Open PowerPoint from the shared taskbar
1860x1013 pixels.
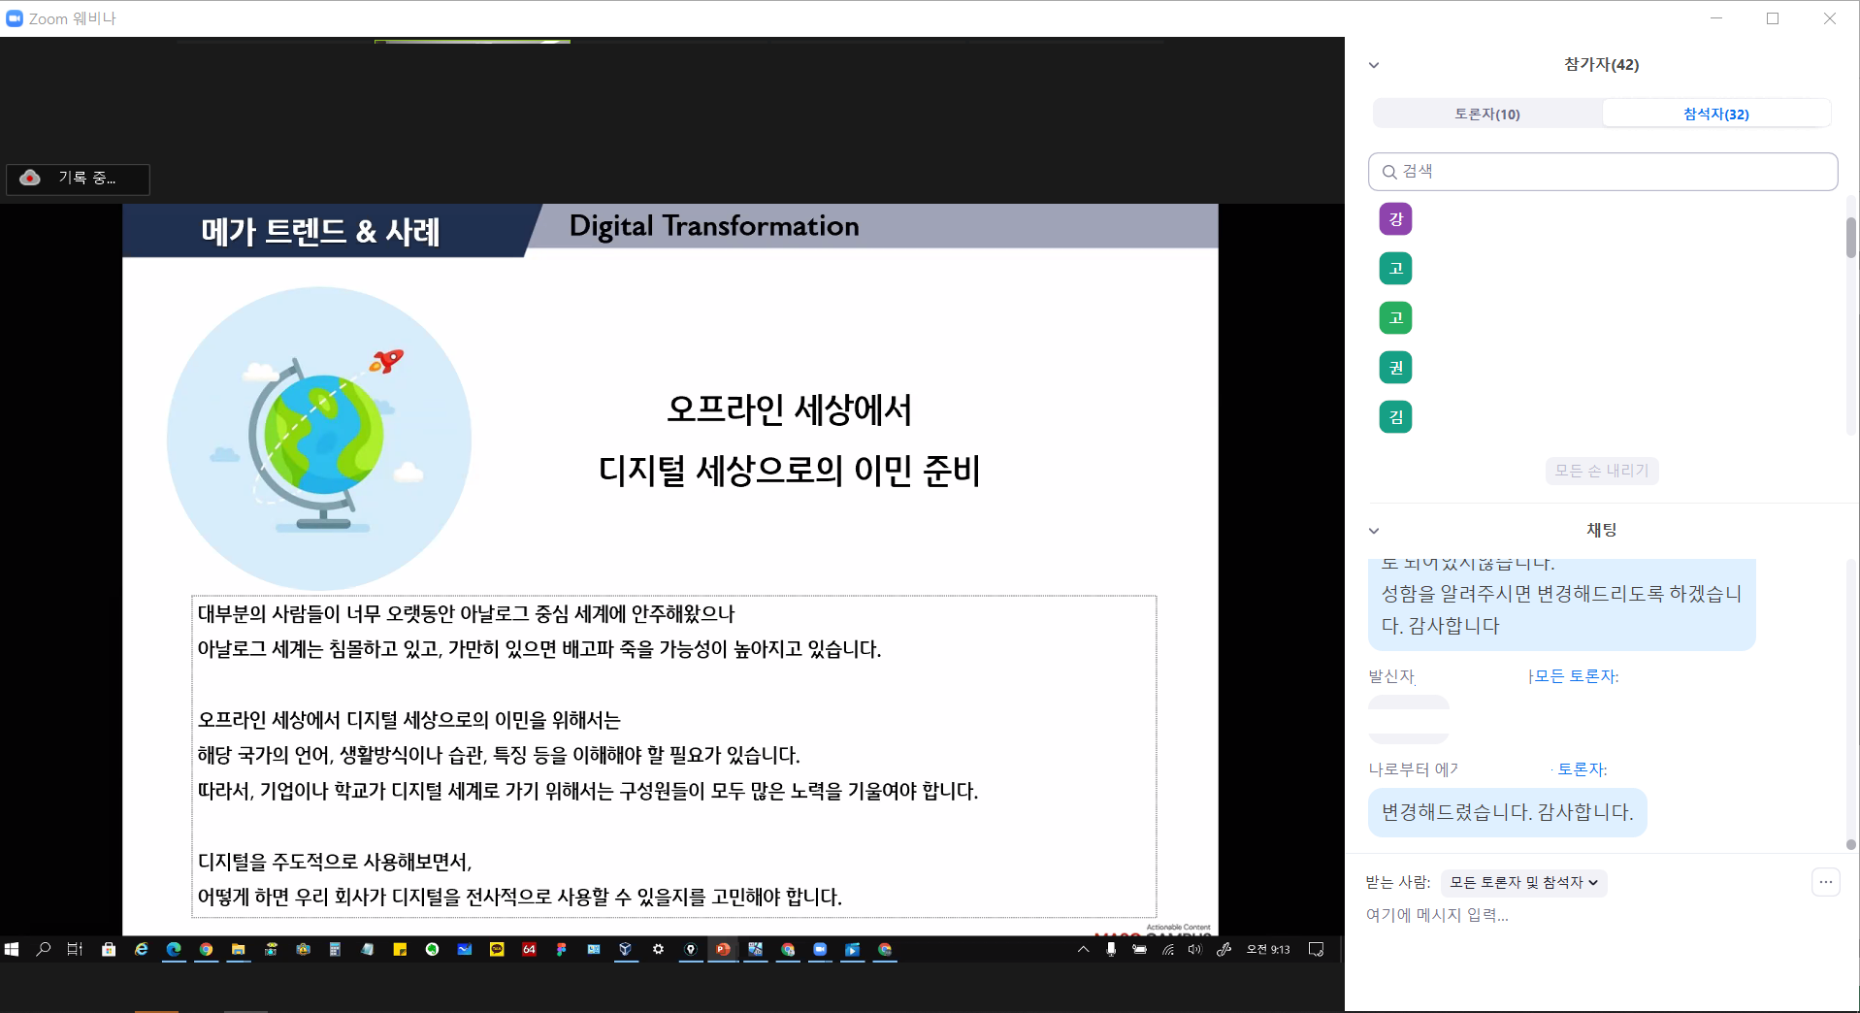point(723,949)
